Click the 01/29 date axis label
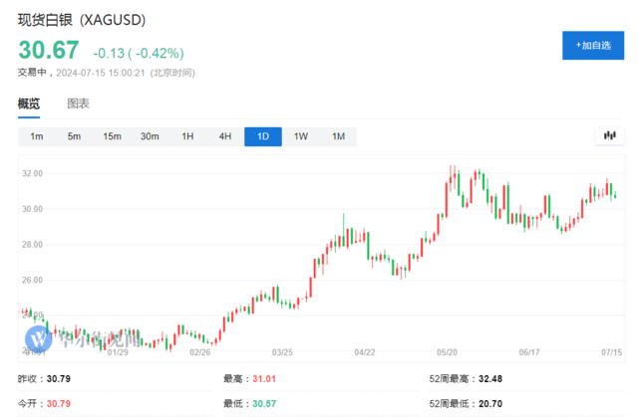Image resolution: width=638 pixels, height=417 pixels. (118, 352)
